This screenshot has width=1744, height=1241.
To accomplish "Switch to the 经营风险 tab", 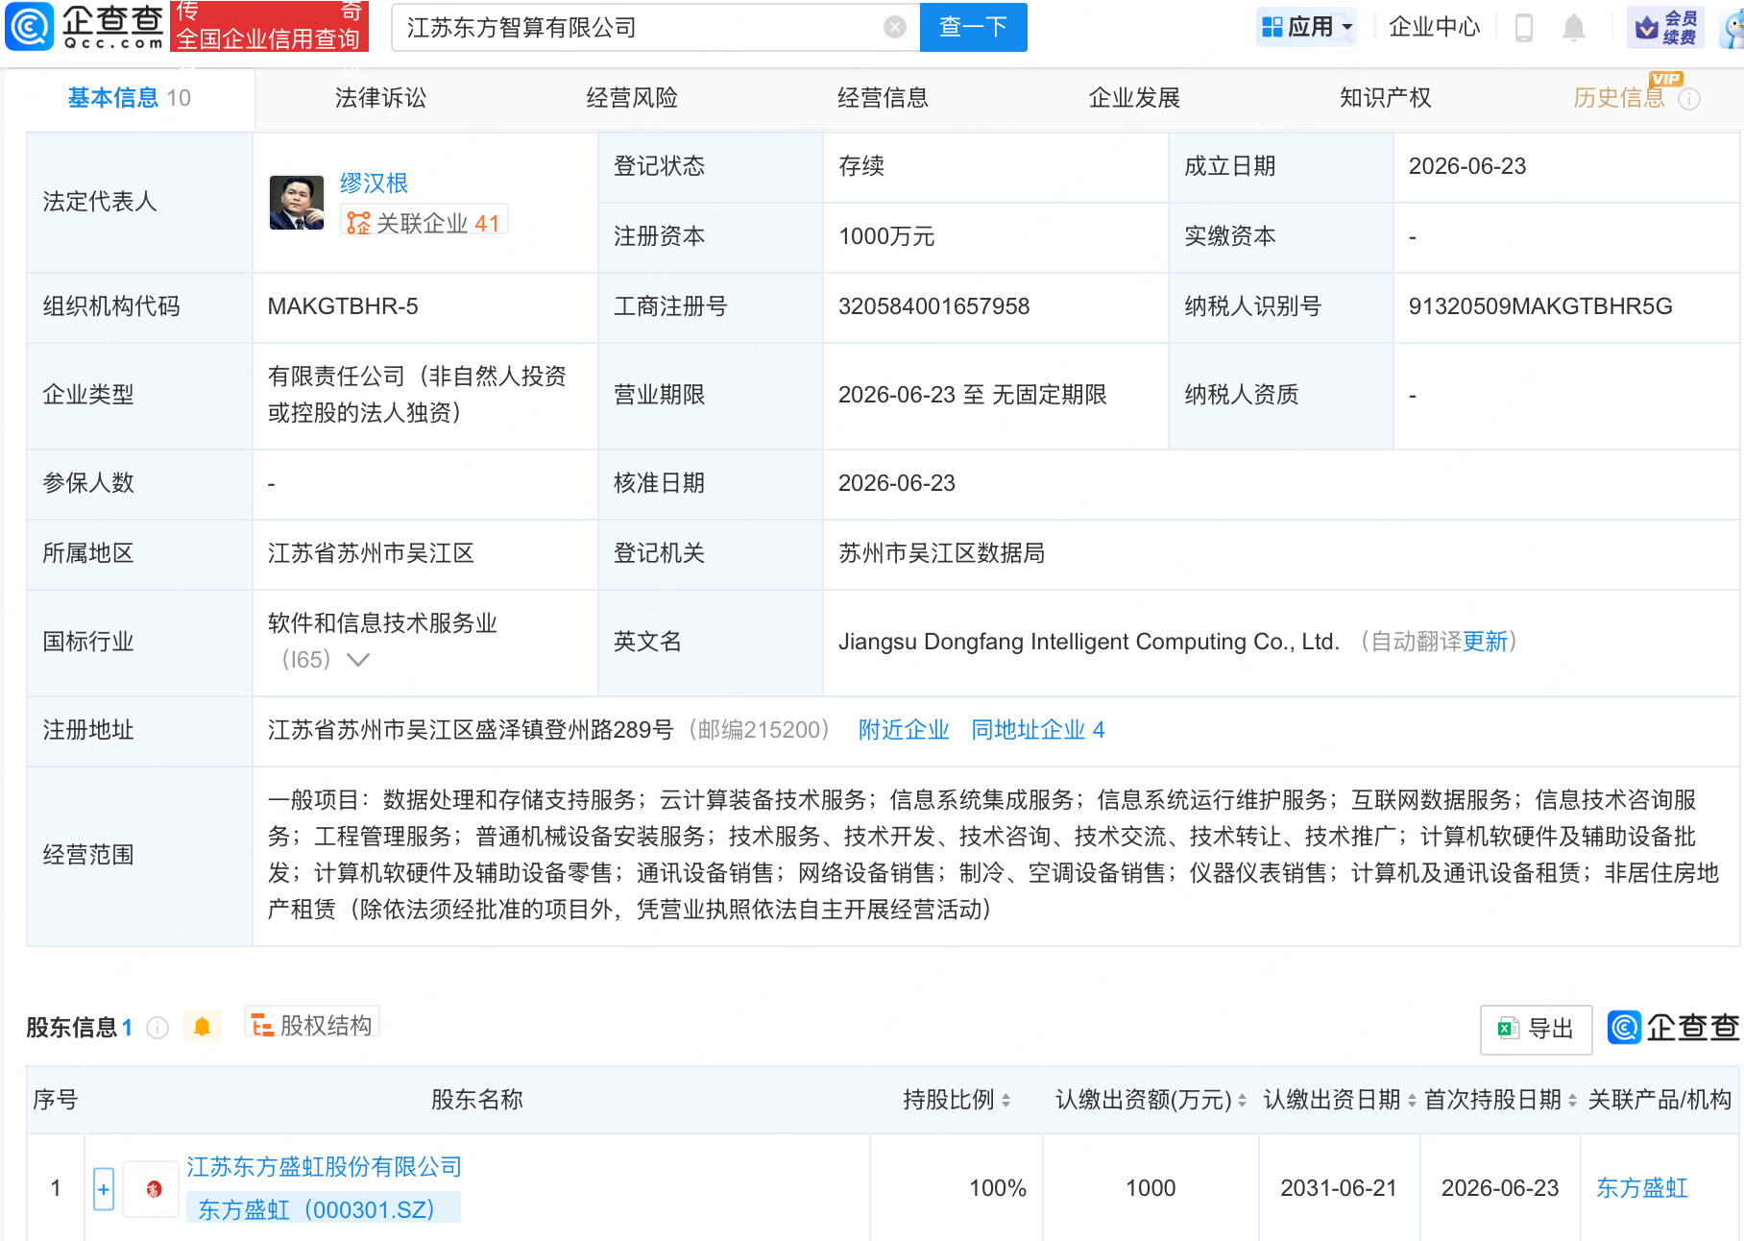I will [x=632, y=98].
